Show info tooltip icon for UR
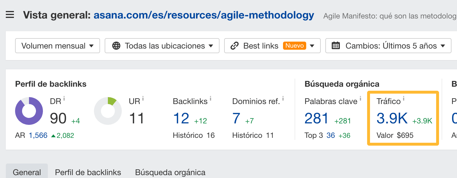 point(143,99)
